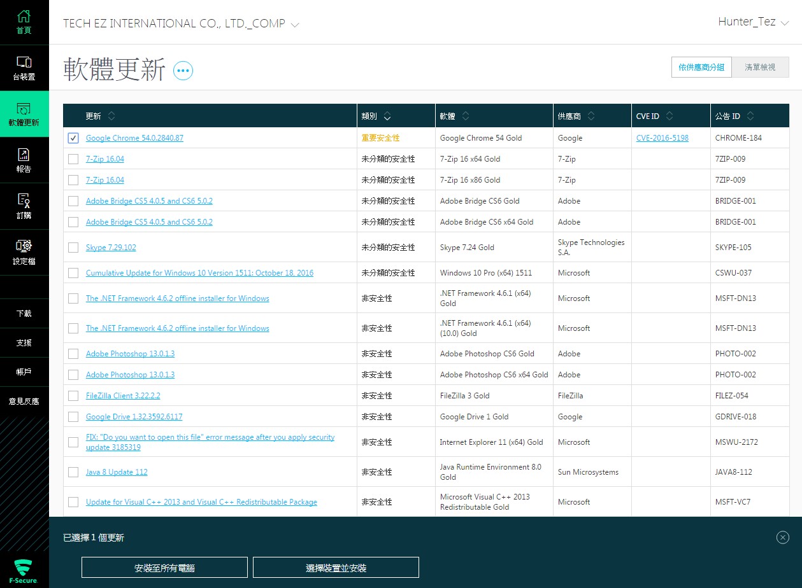
Task: Open the Google Drive 1.32.3592.6117 link
Action: pos(134,417)
